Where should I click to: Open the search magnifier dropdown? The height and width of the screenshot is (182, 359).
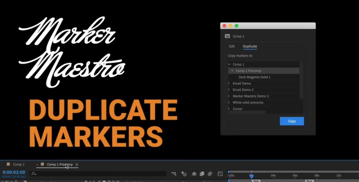(34, 174)
